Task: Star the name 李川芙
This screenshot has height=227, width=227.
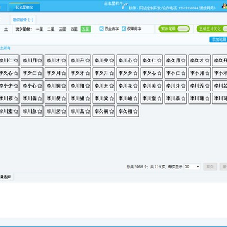Action: pyautogui.click(x=160, y=86)
